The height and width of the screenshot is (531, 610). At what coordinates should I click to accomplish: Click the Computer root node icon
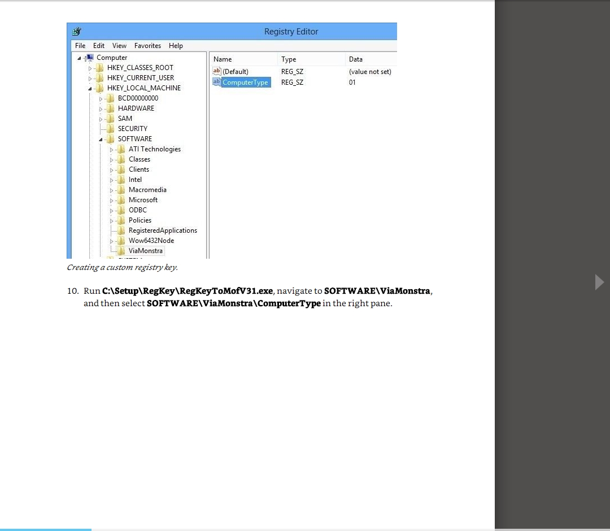pyautogui.click(x=89, y=58)
